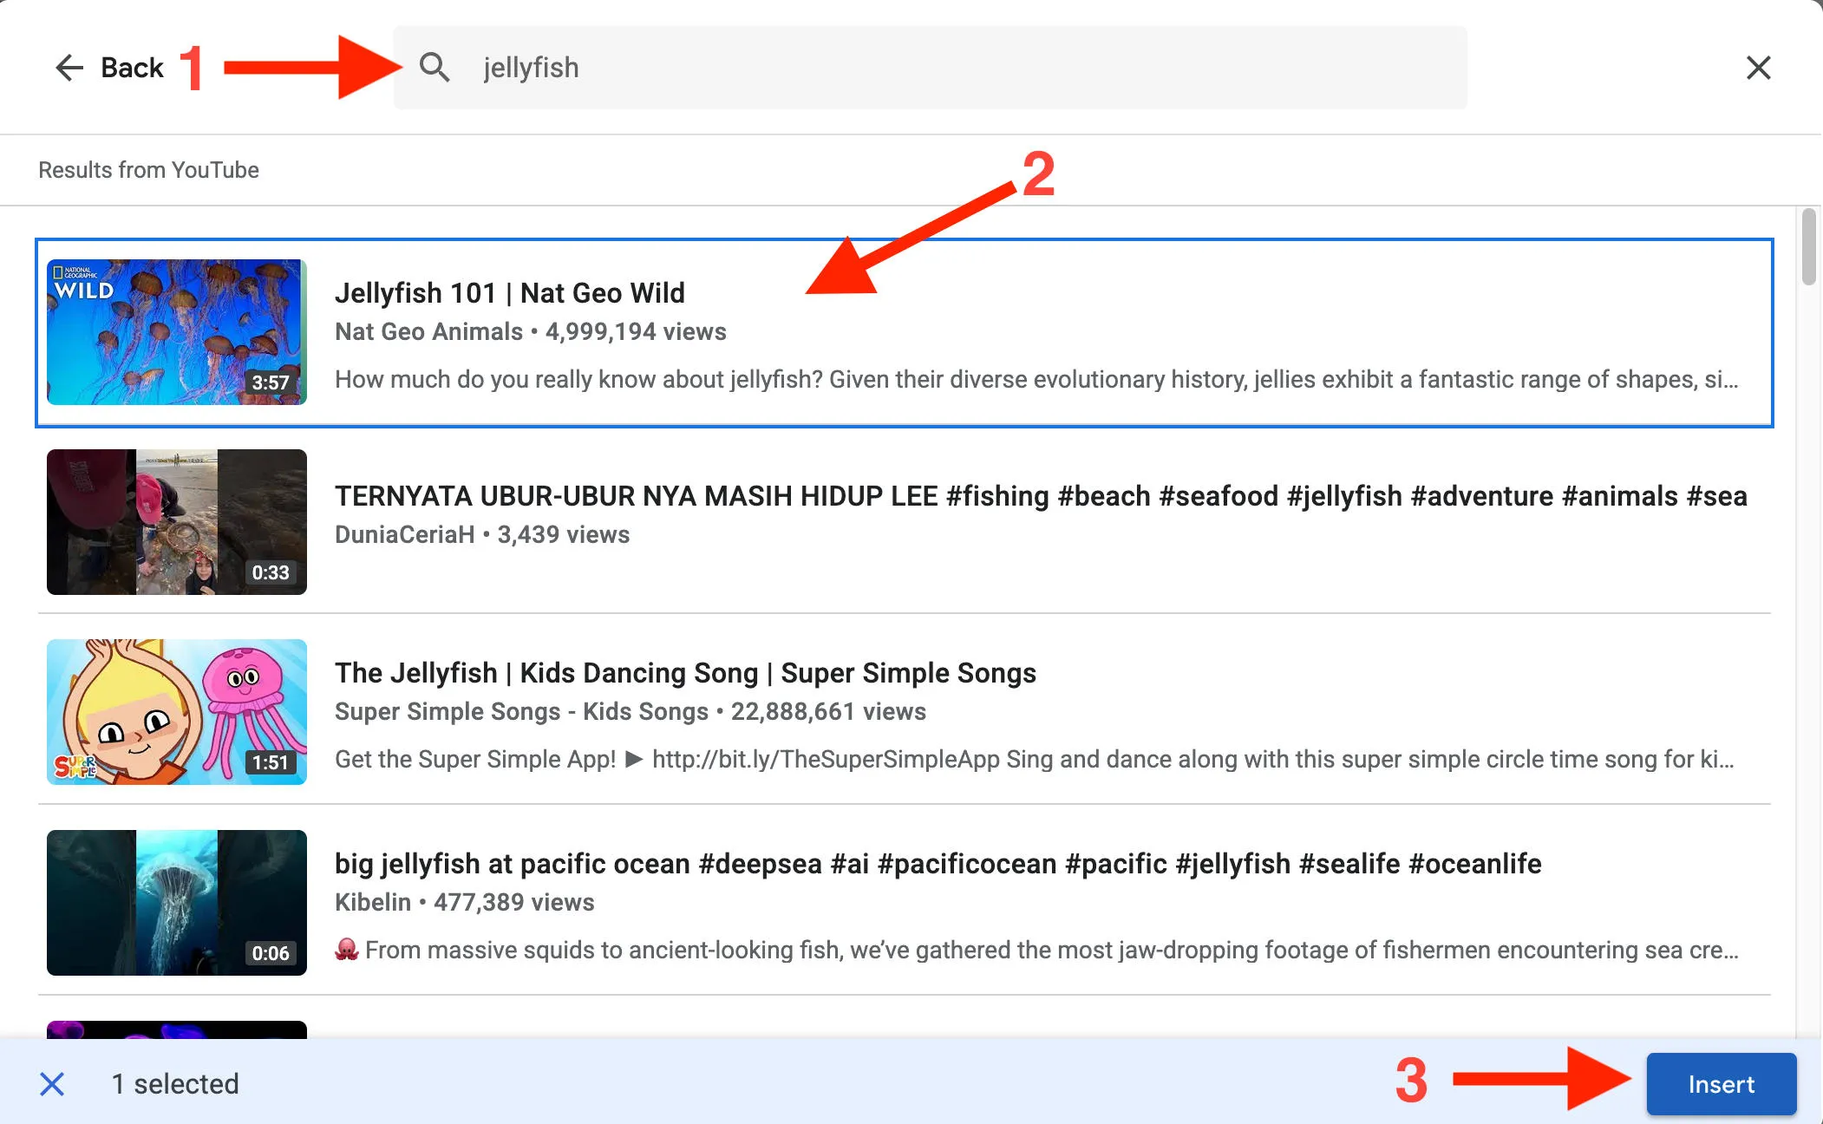The width and height of the screenshot is (1823, 1124).
Task: Close the video picker dialog
Action: coord(1758,68)
